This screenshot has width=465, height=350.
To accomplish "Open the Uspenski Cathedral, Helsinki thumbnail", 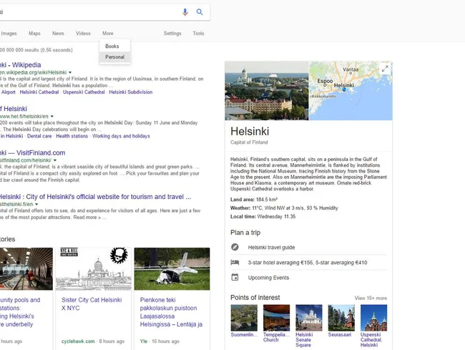I will coord(373,318).
